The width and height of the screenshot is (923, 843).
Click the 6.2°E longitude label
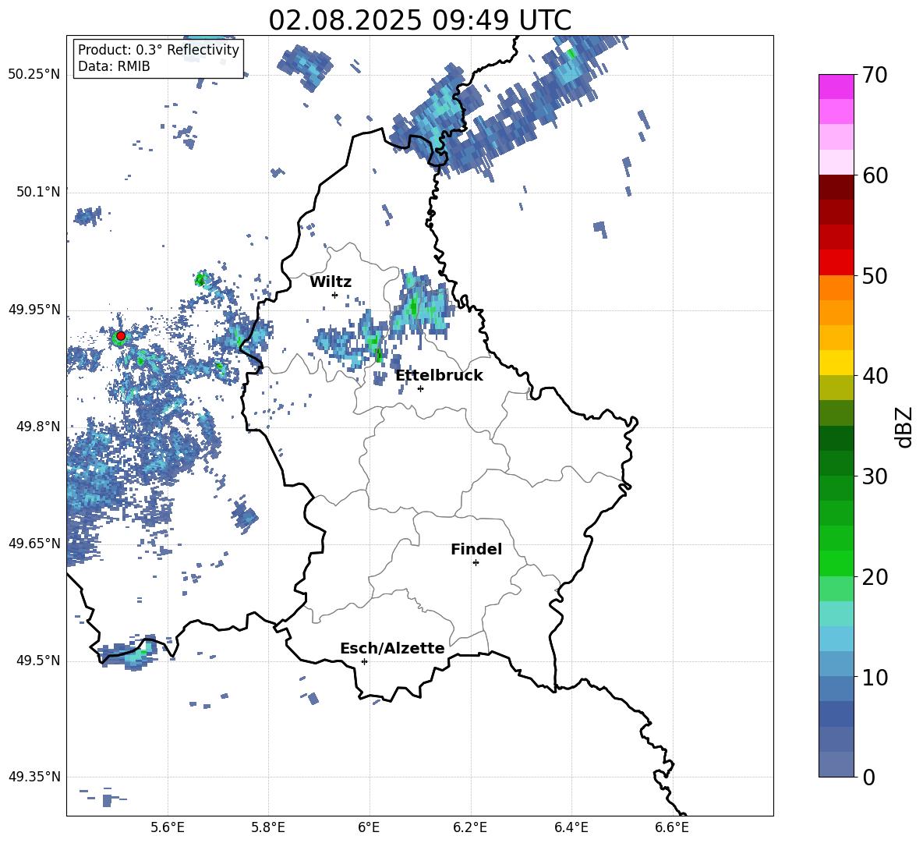(x=470, y=827)
